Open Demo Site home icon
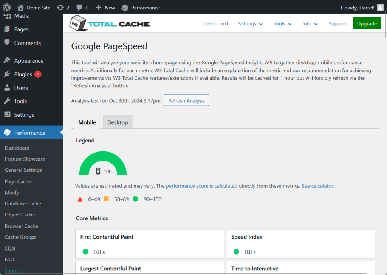Image resolution: width=387 pixels, height=275 pixels. coord(21,8)
